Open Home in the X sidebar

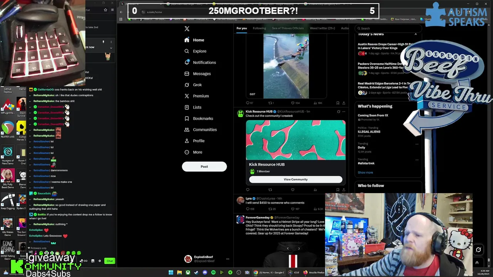tap(194, 40)
